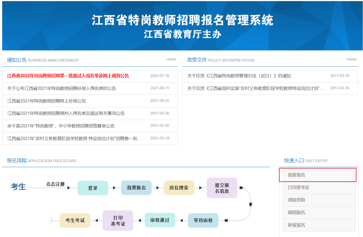This screenshot has height=237, width=363.
Task: Click the site banner title 江西省特岗教师招聘报名管理系统
Action: [x=182, y=21]
